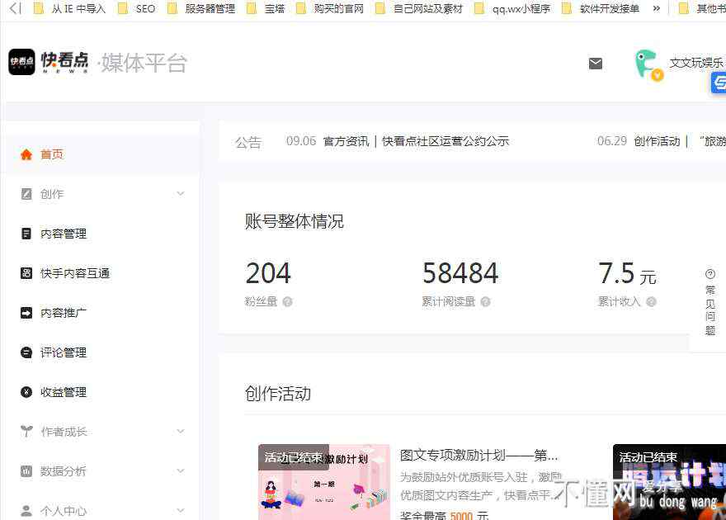Open the SEO bookmark folder
This screenshot has height=520, width=726.
coord(137,8)
